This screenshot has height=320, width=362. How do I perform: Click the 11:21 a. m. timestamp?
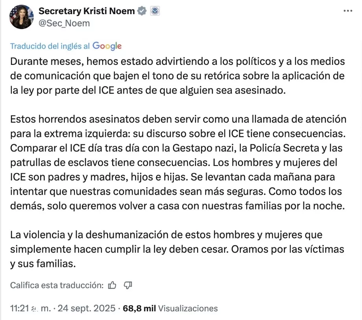[x=30, y=308]
